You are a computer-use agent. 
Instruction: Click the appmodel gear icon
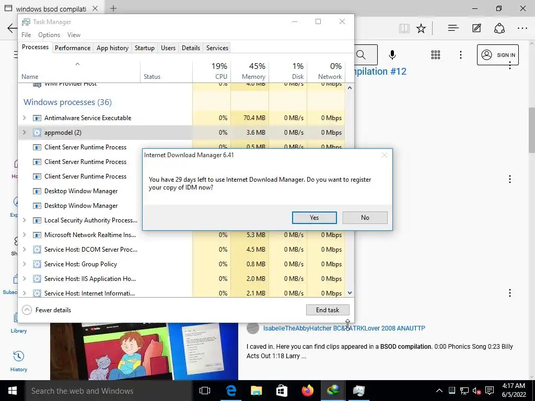(x=37, y=133)
